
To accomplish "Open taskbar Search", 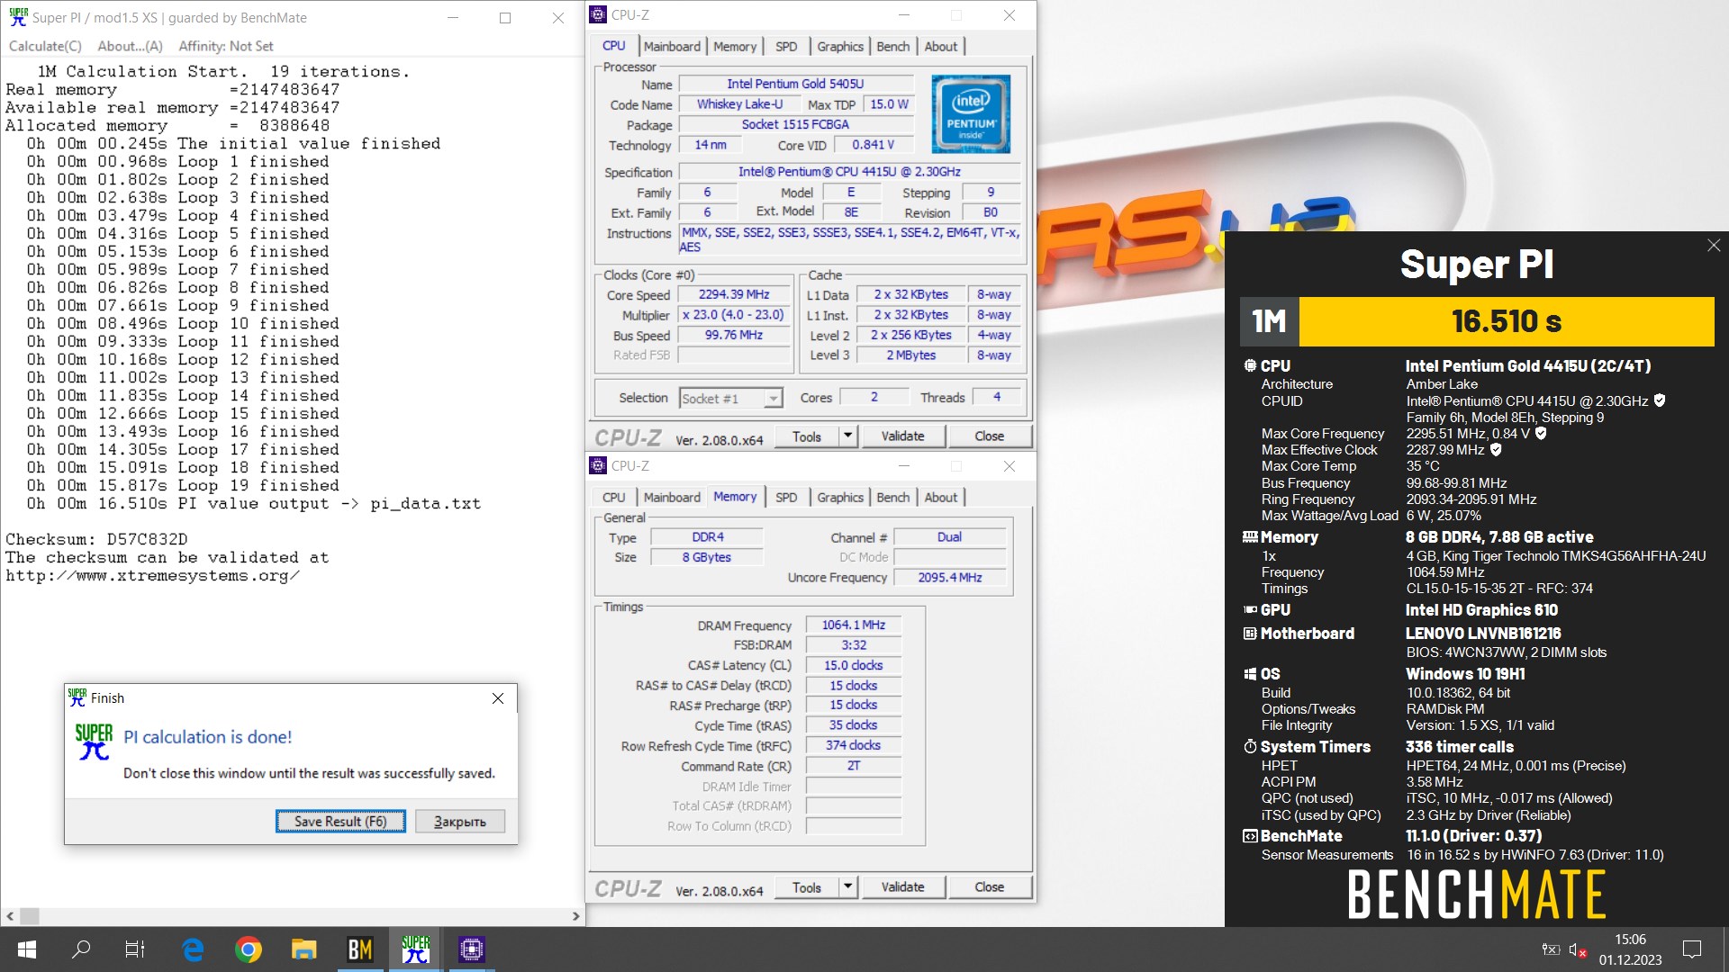I will pos(81,949).
